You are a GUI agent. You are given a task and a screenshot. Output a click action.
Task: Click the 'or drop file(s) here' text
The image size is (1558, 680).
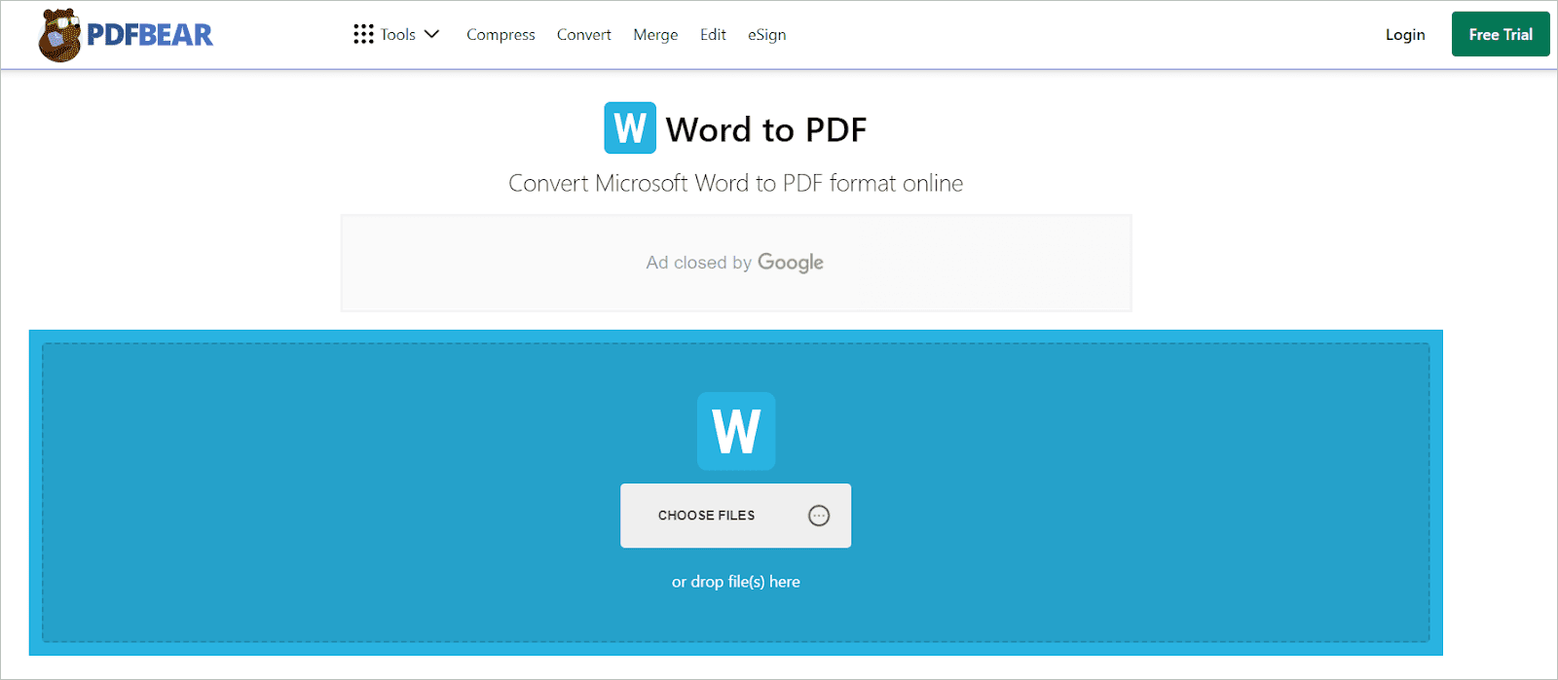(x=736, y=582)
